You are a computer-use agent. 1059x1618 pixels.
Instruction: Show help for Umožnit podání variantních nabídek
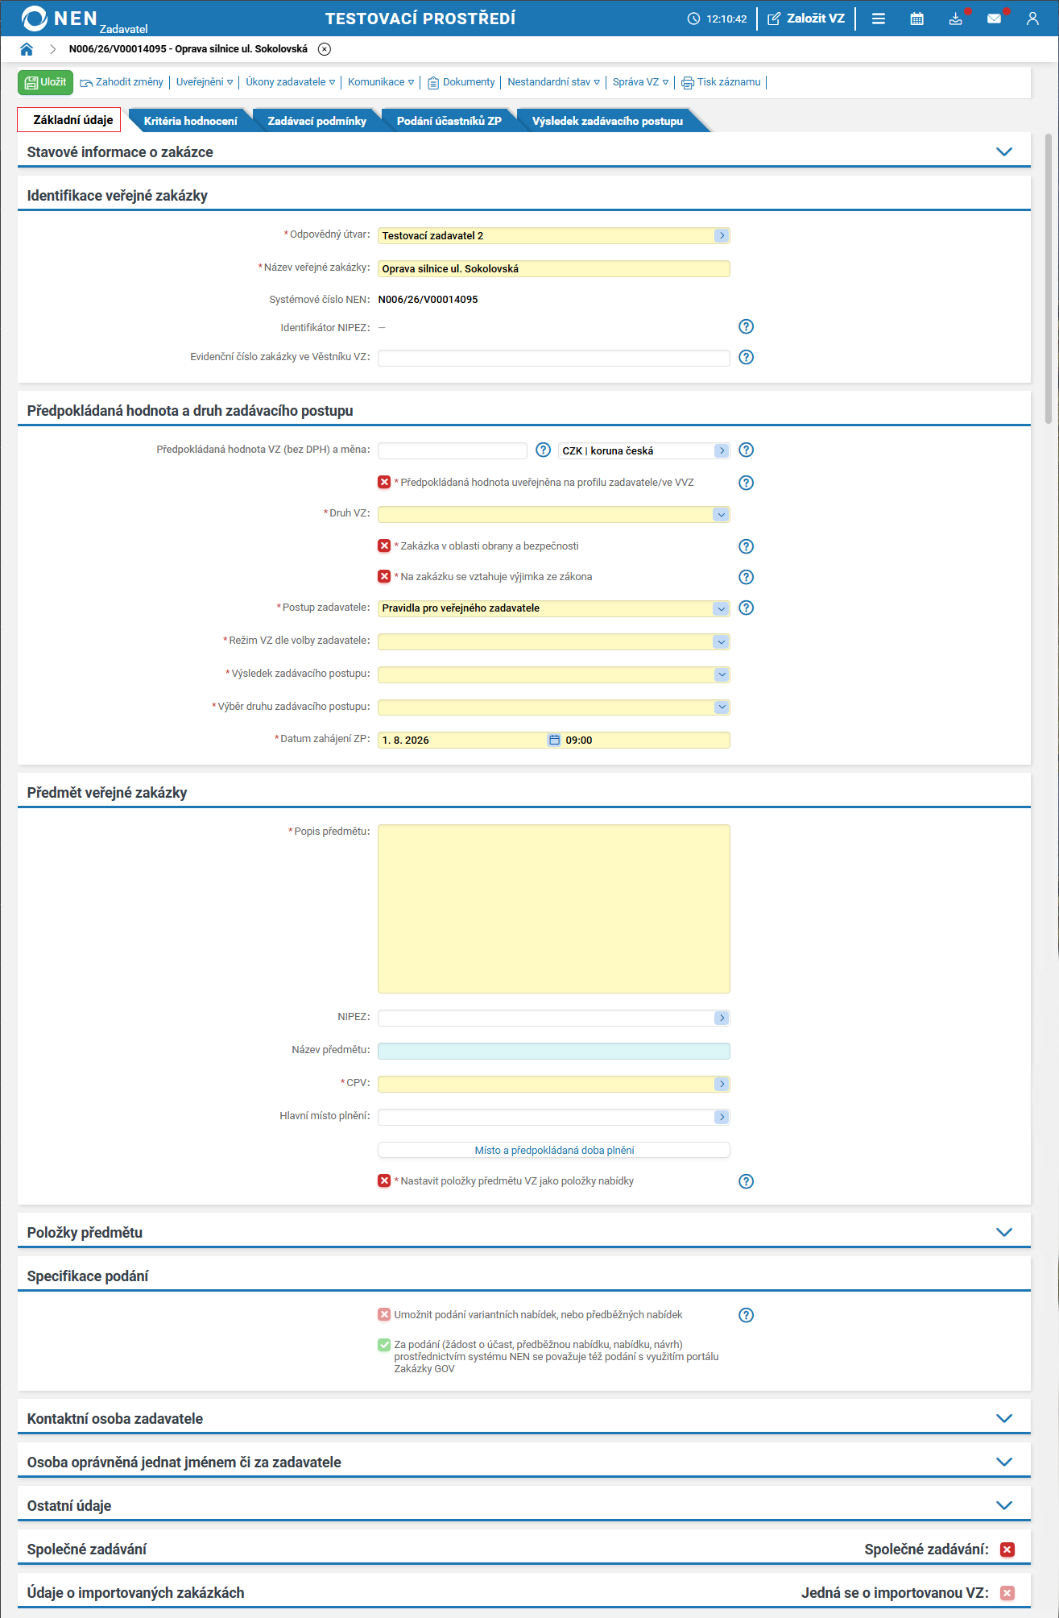pyautogui.click(x=747, y=1315)
